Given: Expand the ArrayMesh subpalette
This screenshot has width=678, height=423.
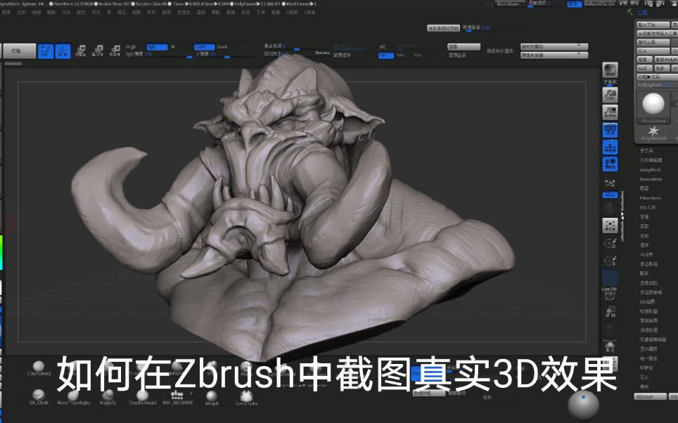Looking at the screenshot, I should click(x=651, y=170).
